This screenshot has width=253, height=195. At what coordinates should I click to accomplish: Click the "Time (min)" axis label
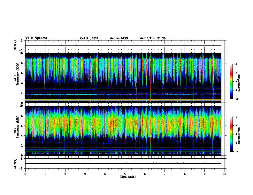128,177
